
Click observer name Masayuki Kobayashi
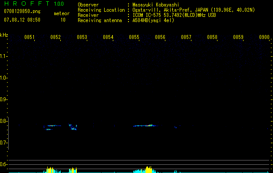point(156,5)
